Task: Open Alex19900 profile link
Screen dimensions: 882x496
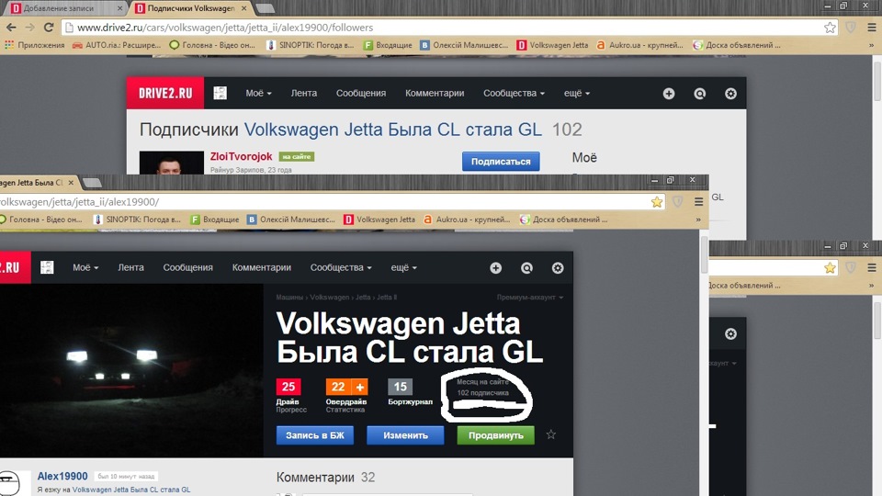Action: coord(62,477)
